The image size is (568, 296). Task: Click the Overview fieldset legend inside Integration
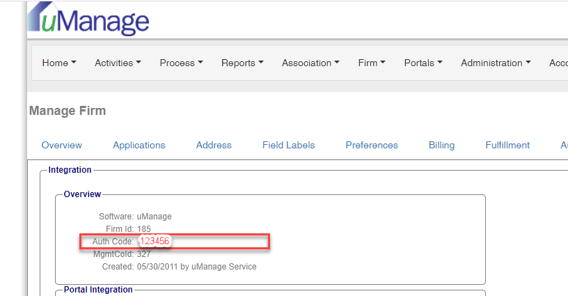82,194
